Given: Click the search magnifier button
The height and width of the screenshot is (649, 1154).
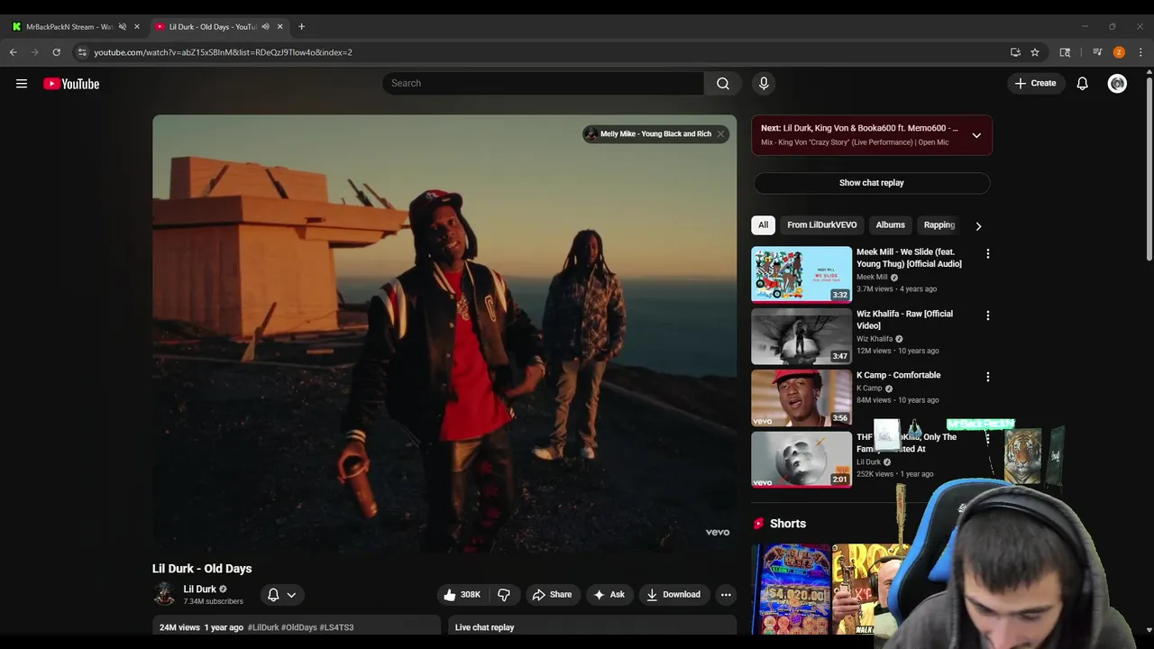Looking at the screenshot, I should (x=723, y=83).
